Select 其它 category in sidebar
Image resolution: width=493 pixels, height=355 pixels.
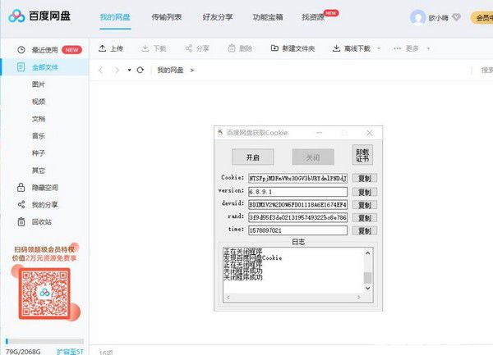[39, 171]
